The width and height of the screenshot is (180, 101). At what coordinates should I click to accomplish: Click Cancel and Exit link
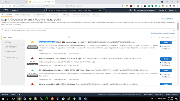(x=167, y=19)
